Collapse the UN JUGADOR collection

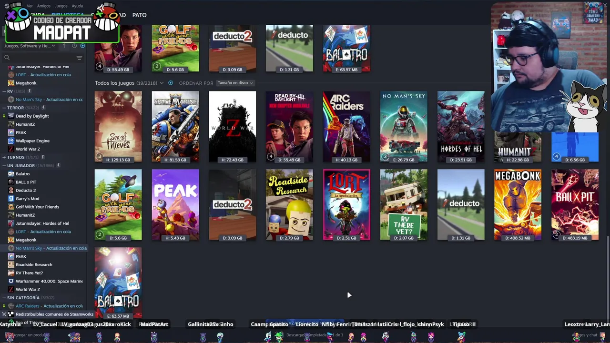tap(4, 165)
